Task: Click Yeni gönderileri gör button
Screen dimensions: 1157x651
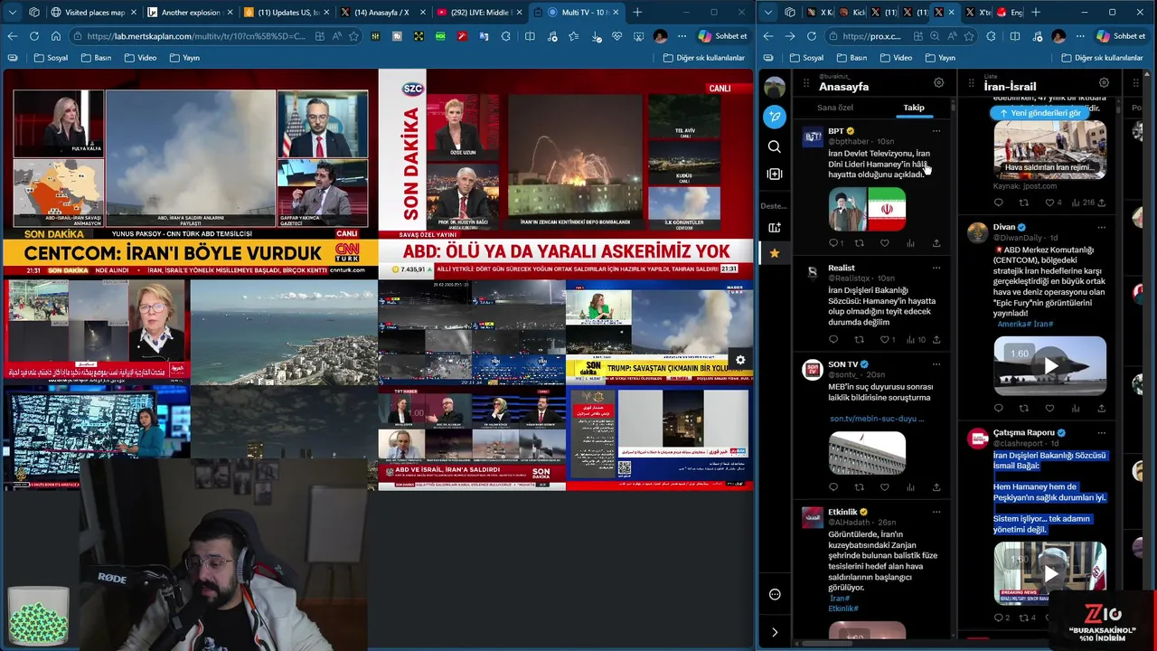Action: (1039, 113)
